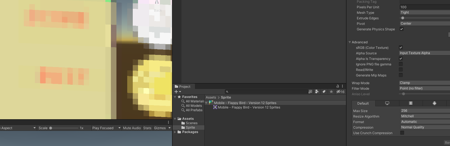The width and height of the screenshot is (450, 146).
Task: Click Sprite in the breadcrumb path
Action: point(226,97)
